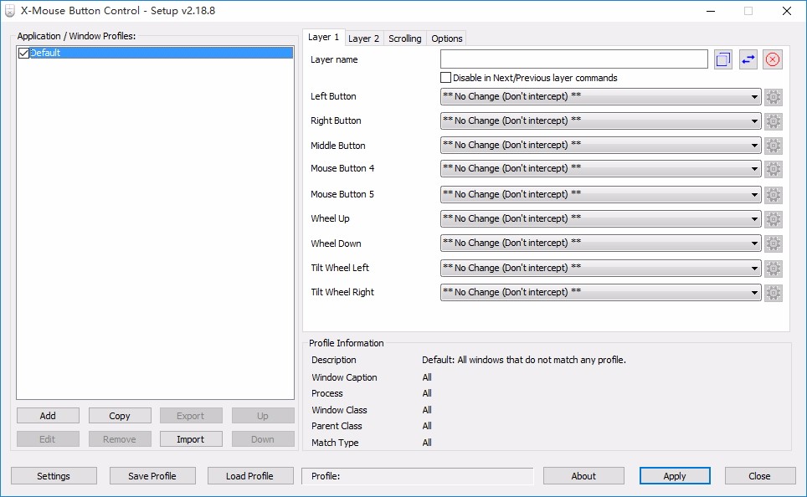Open the Scrolling tab
Image resolution: width=807 pixels, height=497 pixels.
(x=404, y=38)
